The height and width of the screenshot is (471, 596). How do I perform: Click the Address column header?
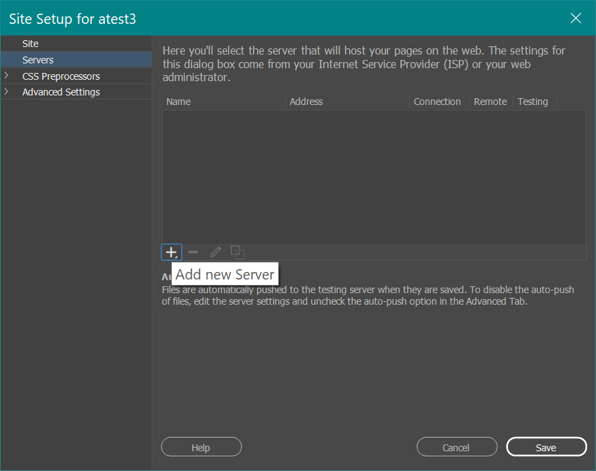click(x=306, y=102)
